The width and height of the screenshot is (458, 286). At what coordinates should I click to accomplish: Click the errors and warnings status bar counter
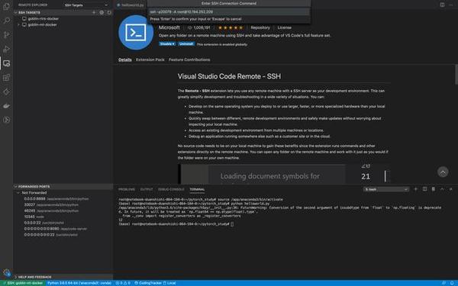[123, 283]
